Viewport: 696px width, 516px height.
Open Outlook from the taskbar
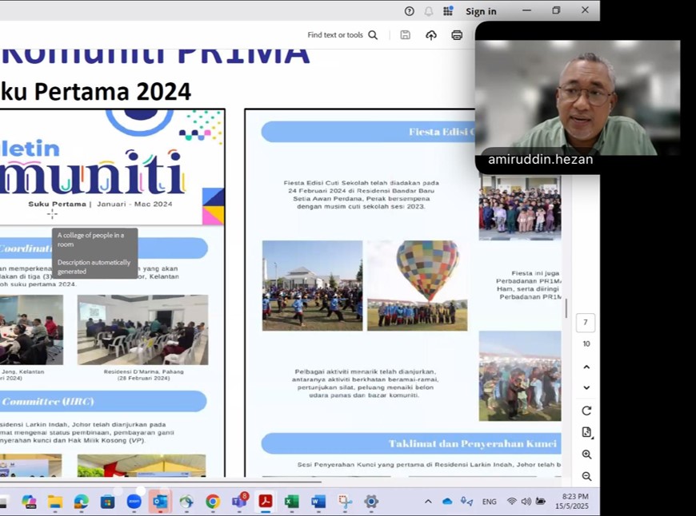click(160, 502)
